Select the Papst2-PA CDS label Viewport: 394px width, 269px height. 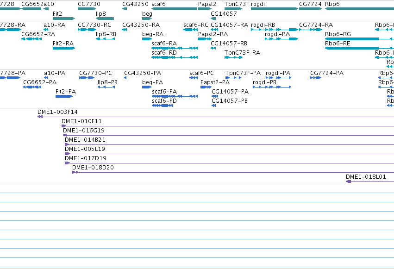tap(215, 82)
